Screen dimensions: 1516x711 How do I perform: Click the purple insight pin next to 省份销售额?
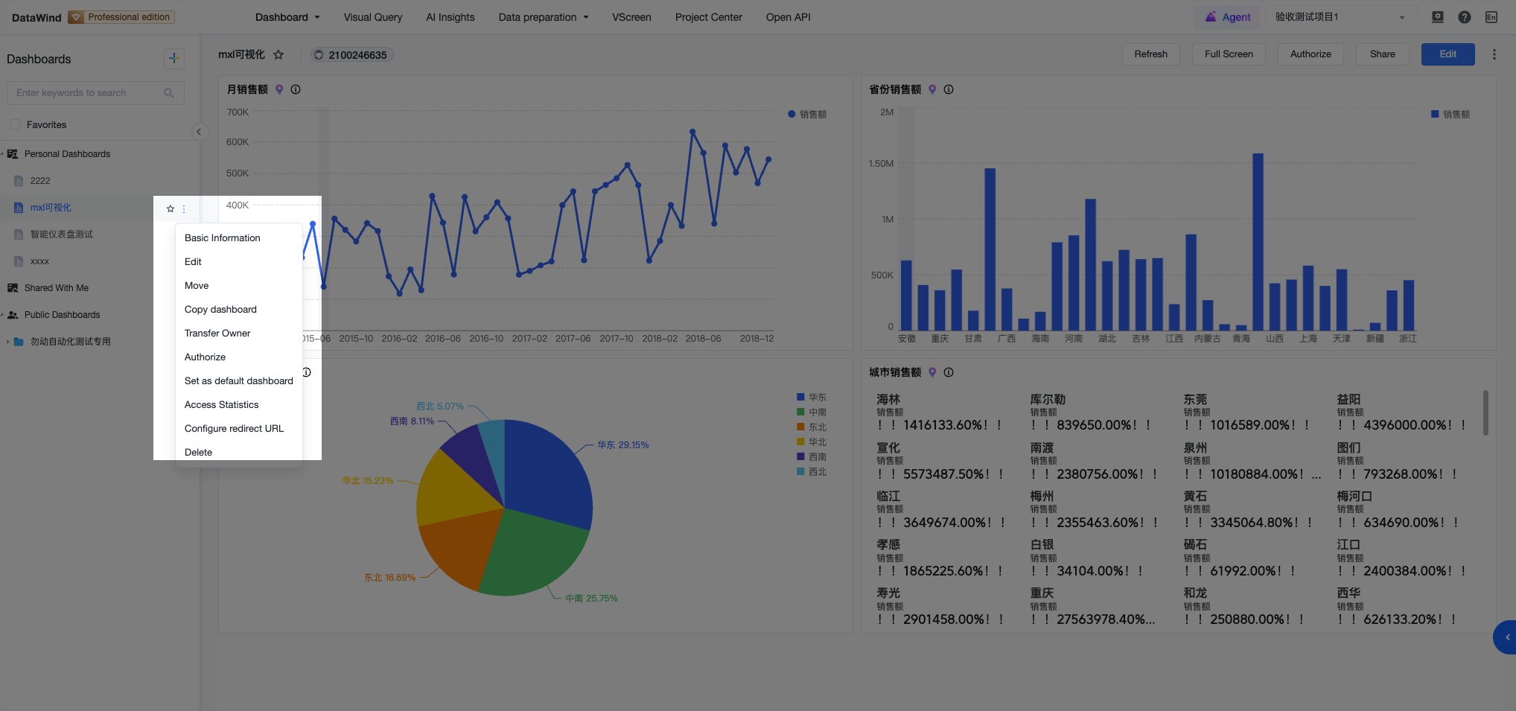coord(932,89)
